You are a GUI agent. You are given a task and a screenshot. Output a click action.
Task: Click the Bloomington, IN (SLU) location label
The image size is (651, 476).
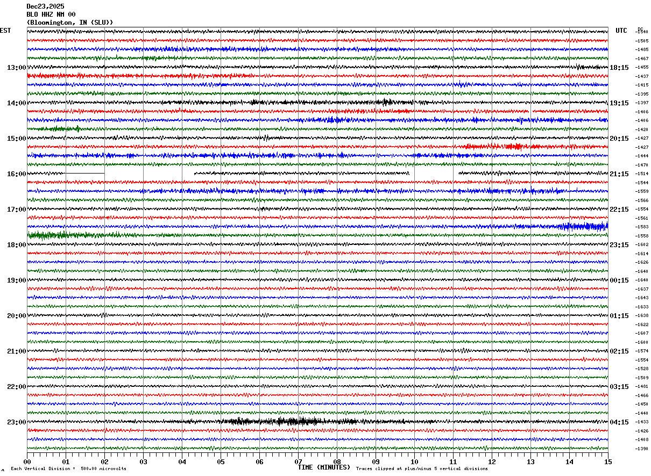[70, 23]
